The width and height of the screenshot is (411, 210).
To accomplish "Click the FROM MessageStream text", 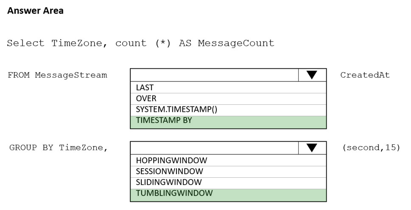I will click(x=57, y=75).
